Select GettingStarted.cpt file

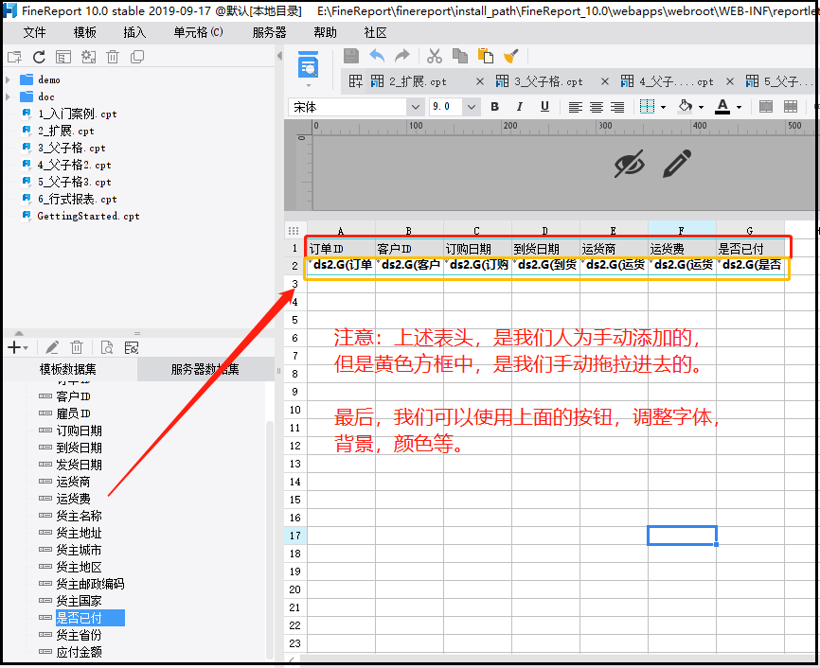[88, 216]
